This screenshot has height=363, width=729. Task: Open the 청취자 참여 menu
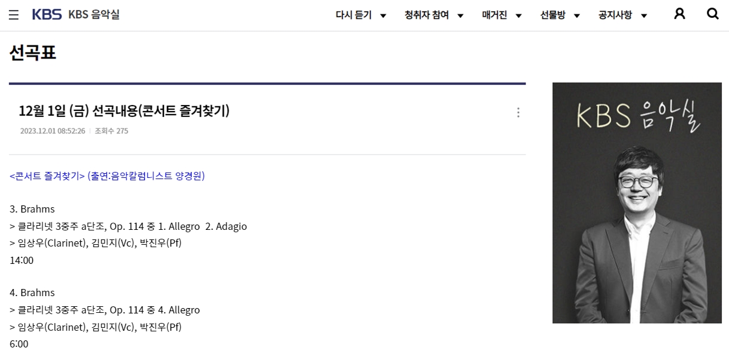426,15
